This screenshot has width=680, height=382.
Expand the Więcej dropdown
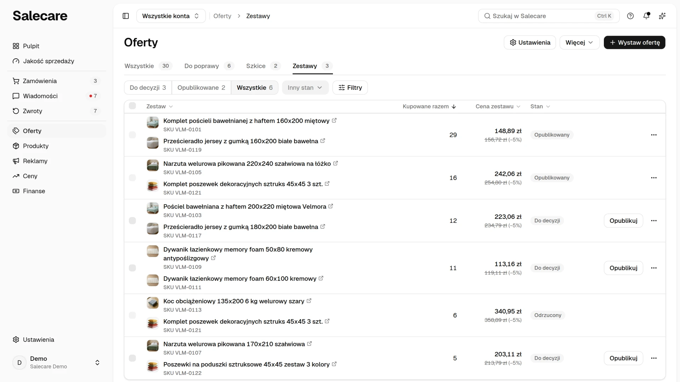click(x=579, y=42)
